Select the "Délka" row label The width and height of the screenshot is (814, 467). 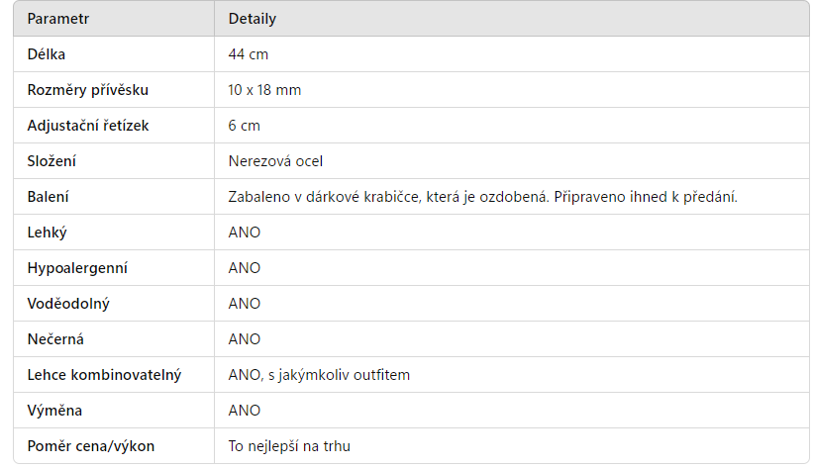coord(47,54)
